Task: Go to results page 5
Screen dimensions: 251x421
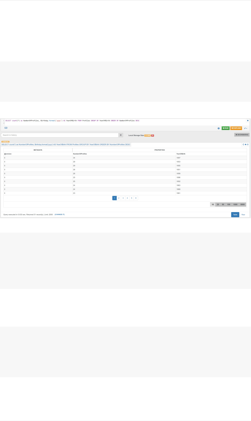Action: click(131, 198)
